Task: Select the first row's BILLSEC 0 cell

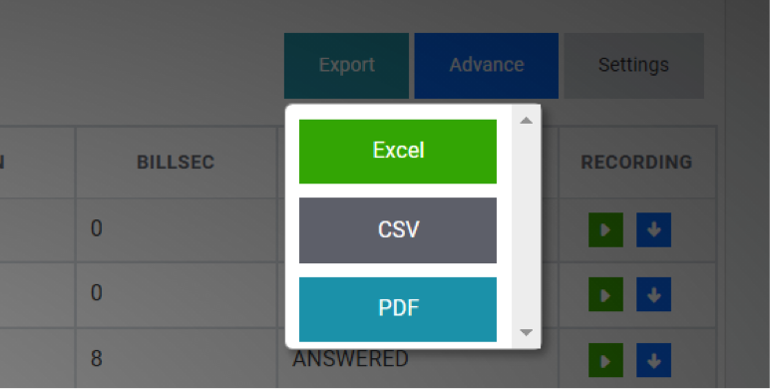Action: point(176,229)
